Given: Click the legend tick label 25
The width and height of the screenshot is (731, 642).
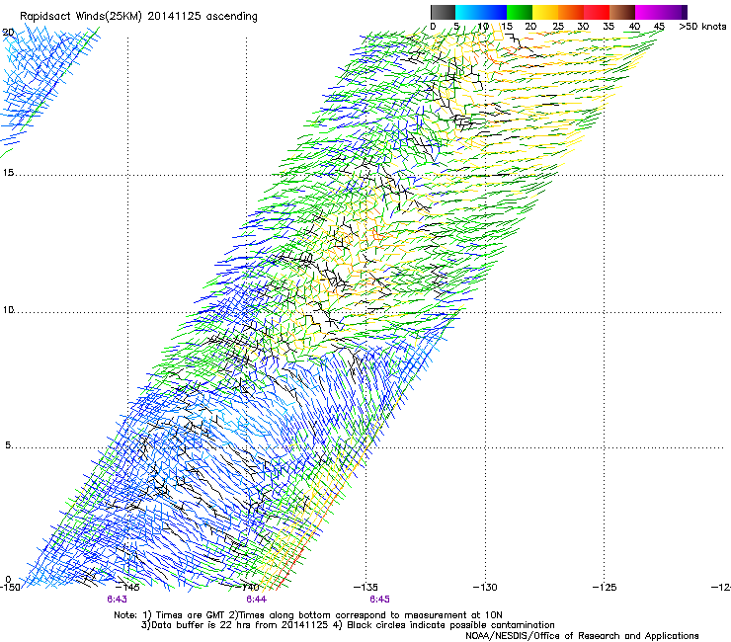Looking at the screenshot, I should (558, 26).
